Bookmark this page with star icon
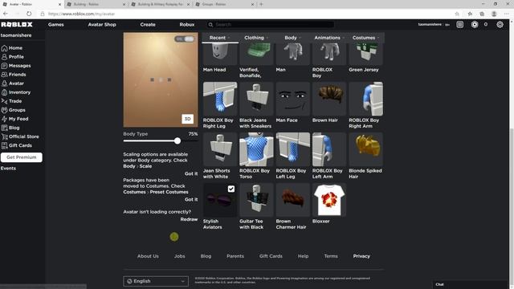Screen dimensions: 514x289 457,14
